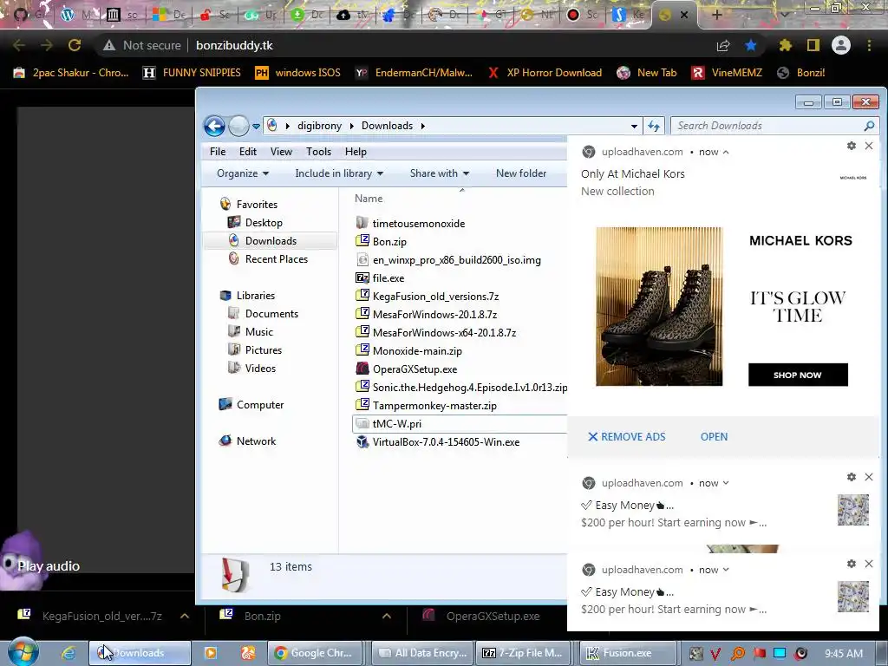Click the Name column header
This screenshot has height=666, width=888.
click(x=369, y=199)
